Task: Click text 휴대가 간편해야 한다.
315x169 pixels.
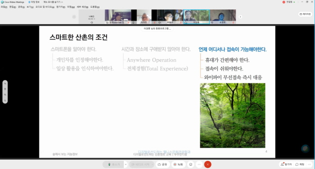Action: 227,60
